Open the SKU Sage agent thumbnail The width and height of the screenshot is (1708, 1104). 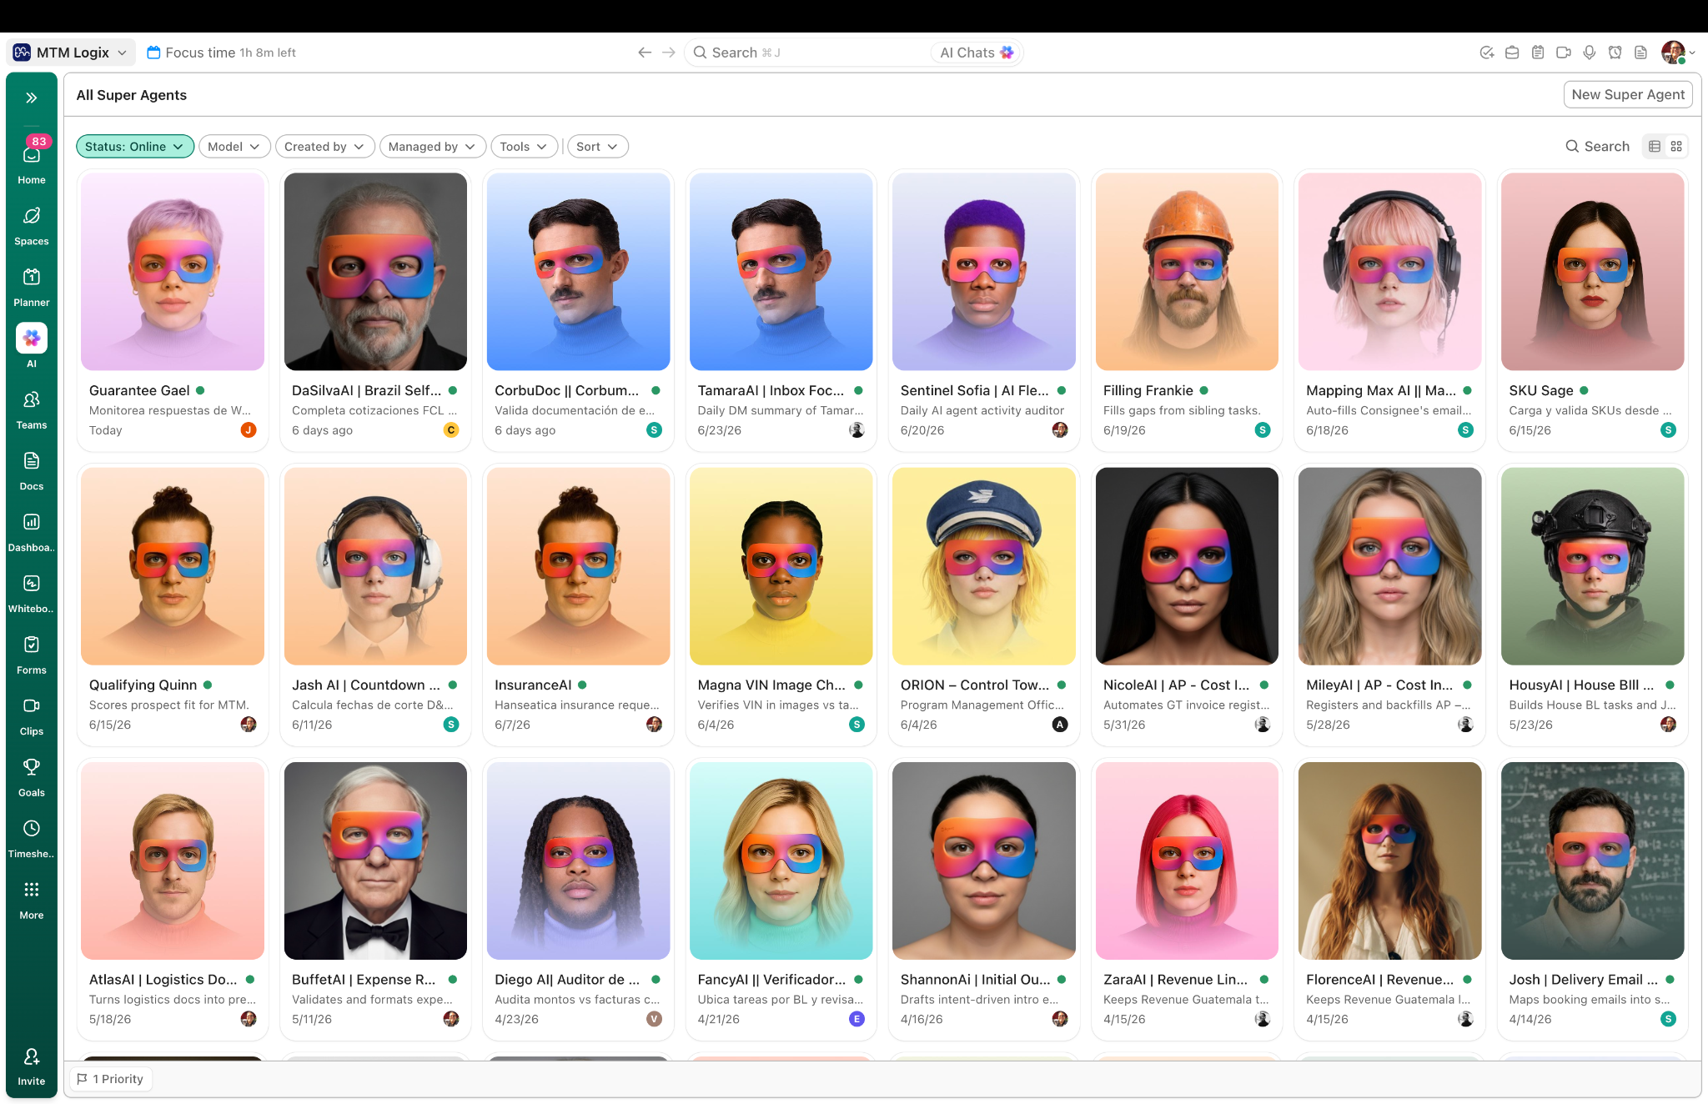[x=1592, y=272]
